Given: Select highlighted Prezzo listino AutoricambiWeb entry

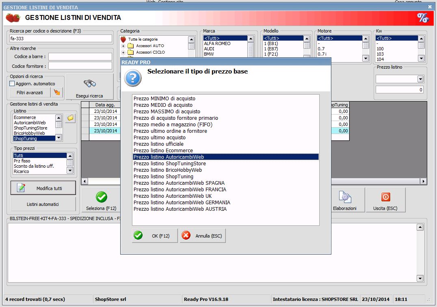Looking at the screenshot, I should pyautogui.click(x=225, y=157).
